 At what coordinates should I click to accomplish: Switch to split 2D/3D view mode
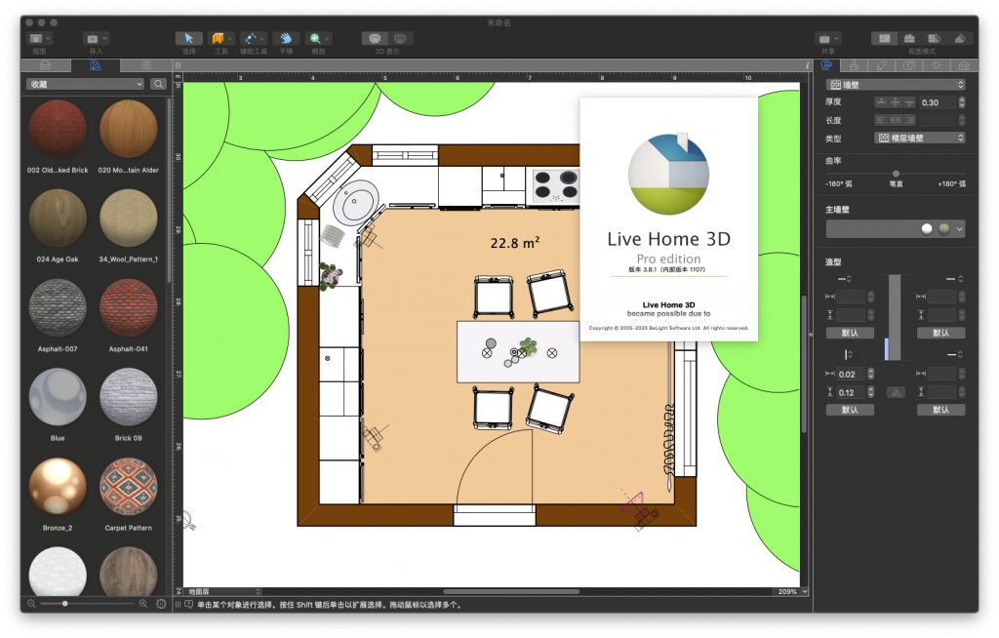[934, 38]
